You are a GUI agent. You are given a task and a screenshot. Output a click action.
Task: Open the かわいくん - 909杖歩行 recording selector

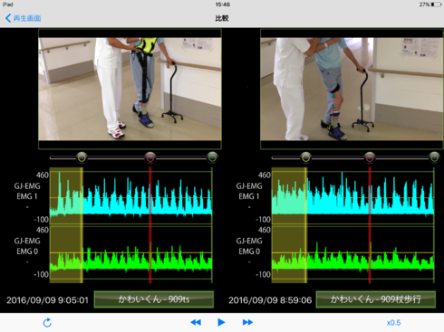click(x=376, y=299)
